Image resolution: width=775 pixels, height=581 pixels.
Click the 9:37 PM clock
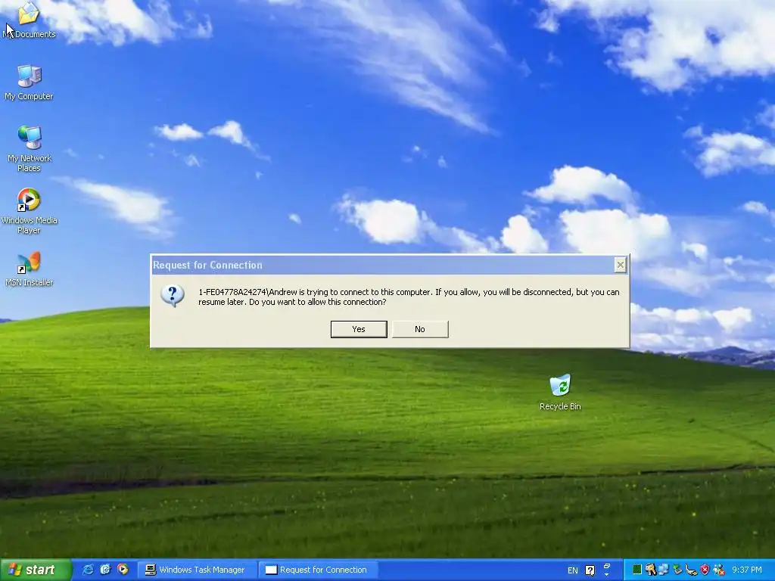click(747, 570)
